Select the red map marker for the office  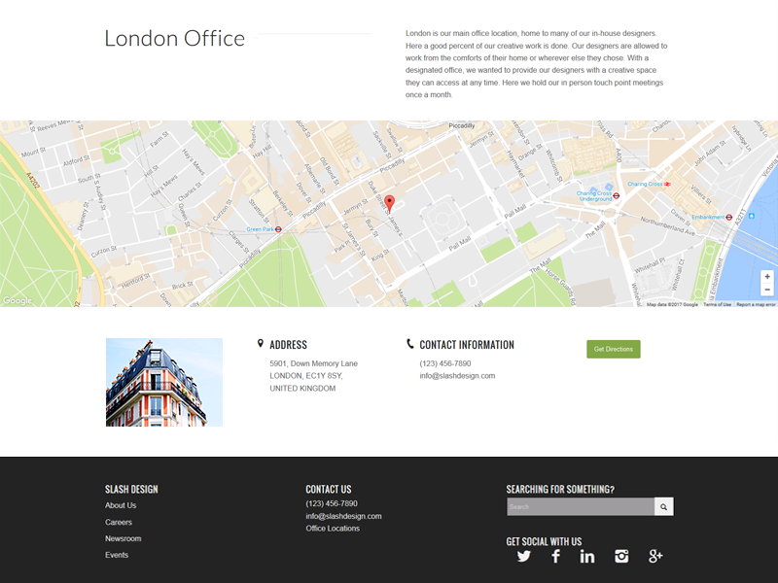click(390, 201)
